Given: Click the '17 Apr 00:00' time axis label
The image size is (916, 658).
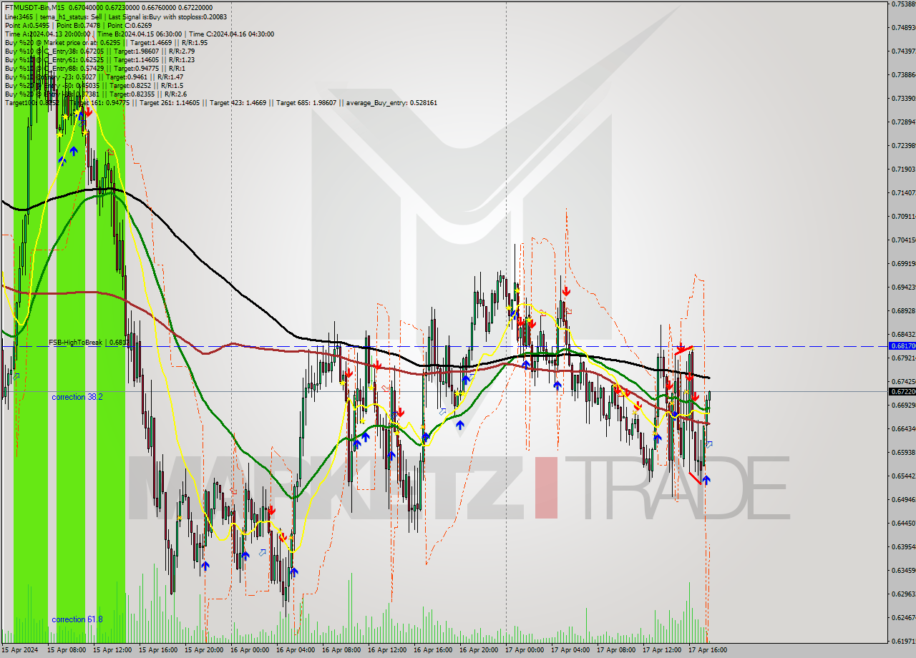Looking at the screenshot, I should click(525, 650).
